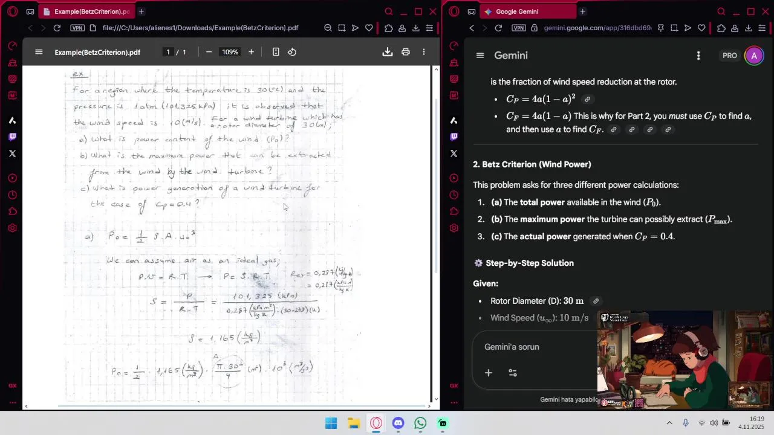Go back in the left browser window
Viewport: 774px width, 435px height.
[x=30, y=28]
